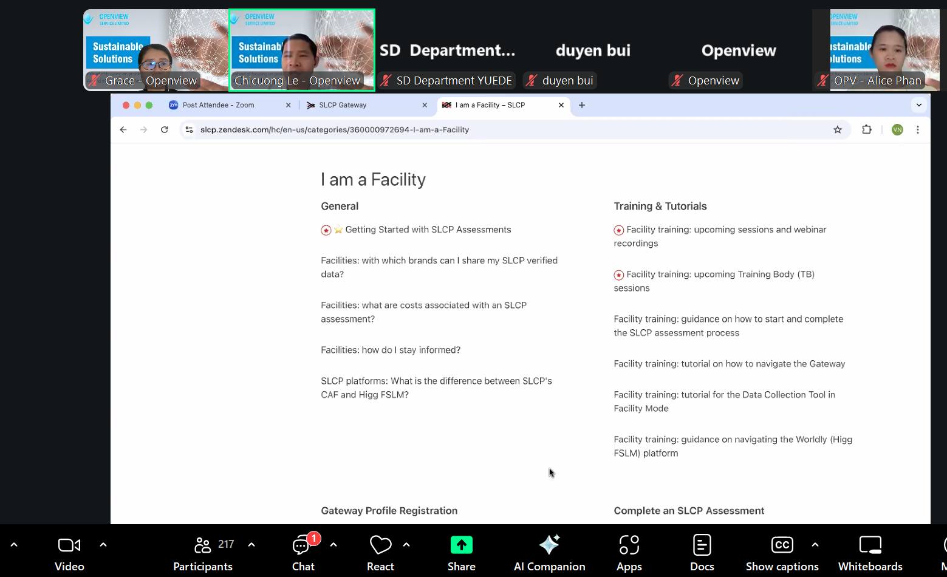Close the SLCP Gateway tab
This screenshot has width=947, height=577.
[425, 105]
